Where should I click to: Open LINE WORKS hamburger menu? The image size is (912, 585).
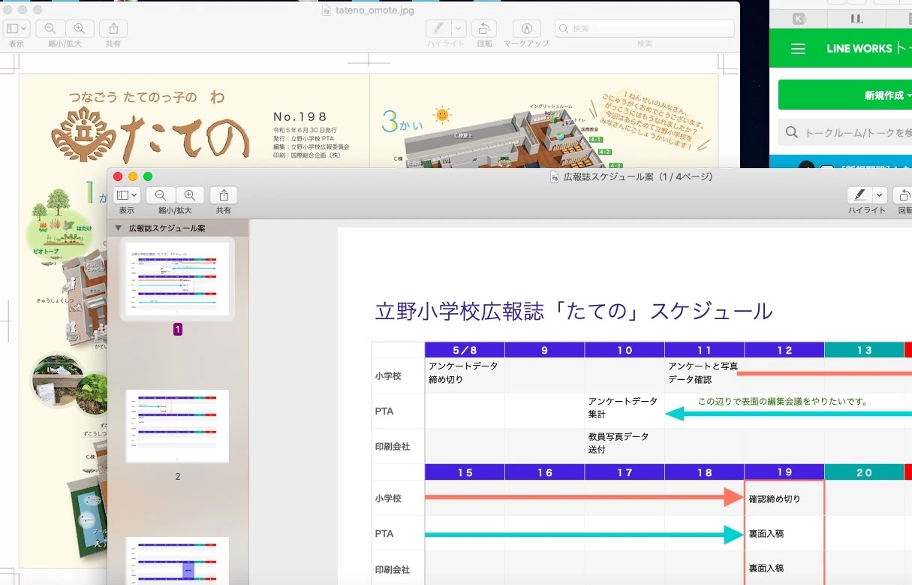tap(799, 49)
